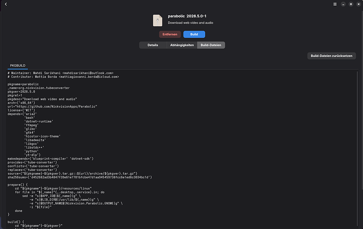Open the Abhängigkeiten tab
Viewport: 363px width, 229px height.
click(x=182, y=45)
